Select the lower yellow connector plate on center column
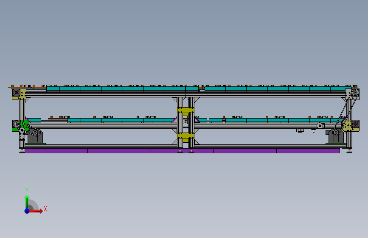 pos(185,136)
